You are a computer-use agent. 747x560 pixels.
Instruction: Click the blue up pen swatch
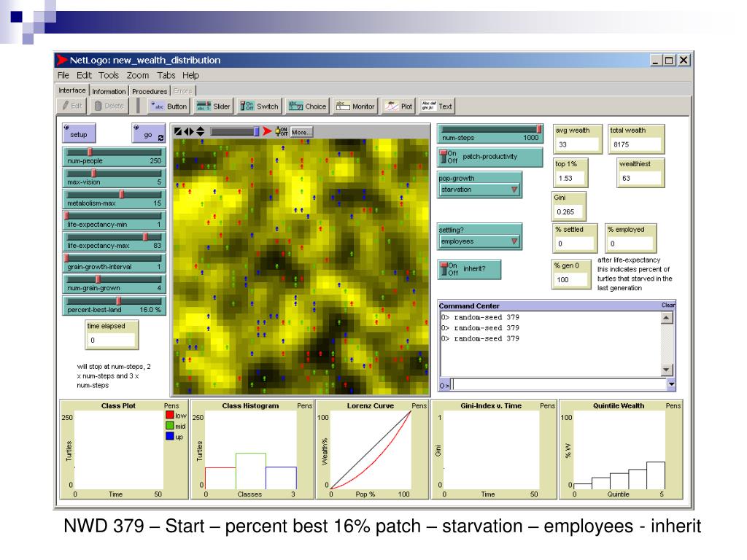[x=169, y=436]
